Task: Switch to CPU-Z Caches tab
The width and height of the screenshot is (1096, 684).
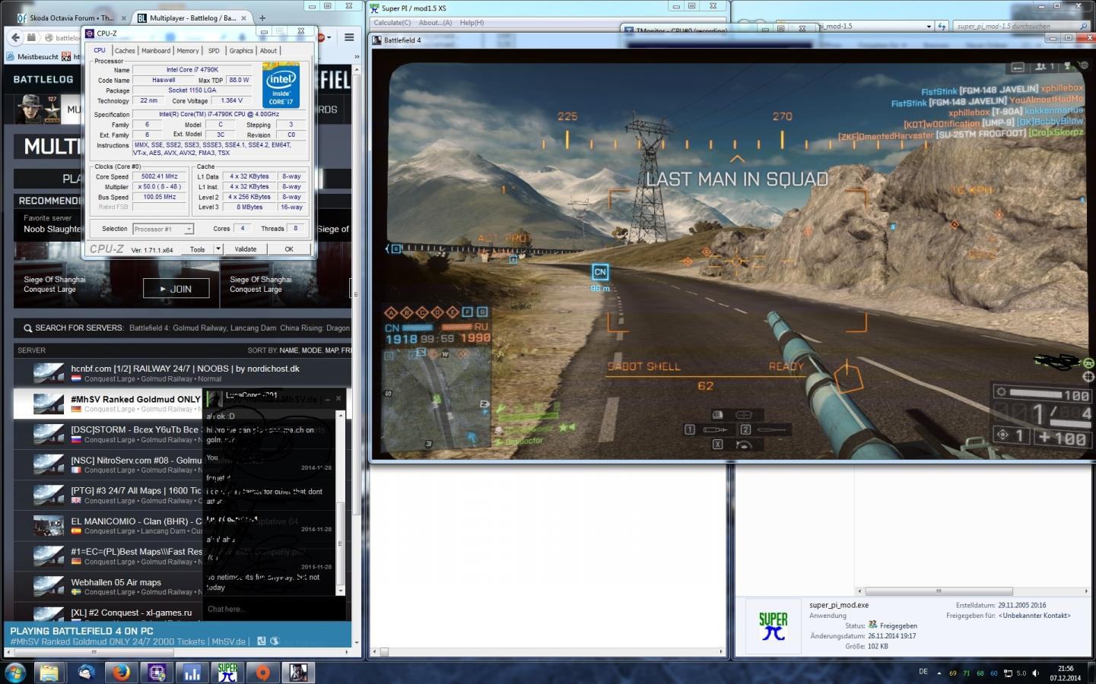Action: point(125,51)
